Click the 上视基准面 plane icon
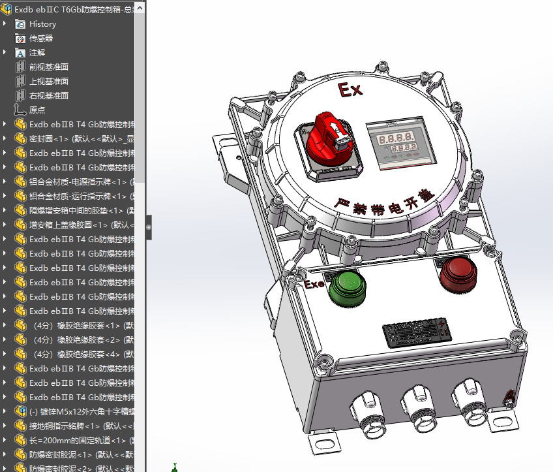 (22, 81)
